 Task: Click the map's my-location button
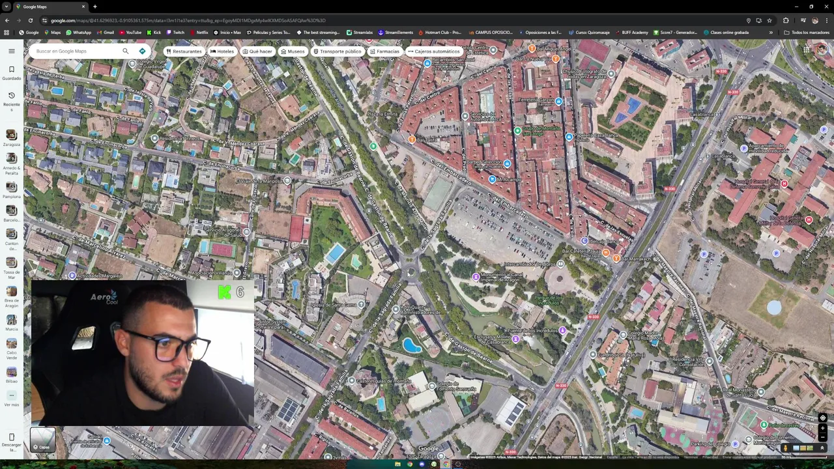[x=822, y=418]
